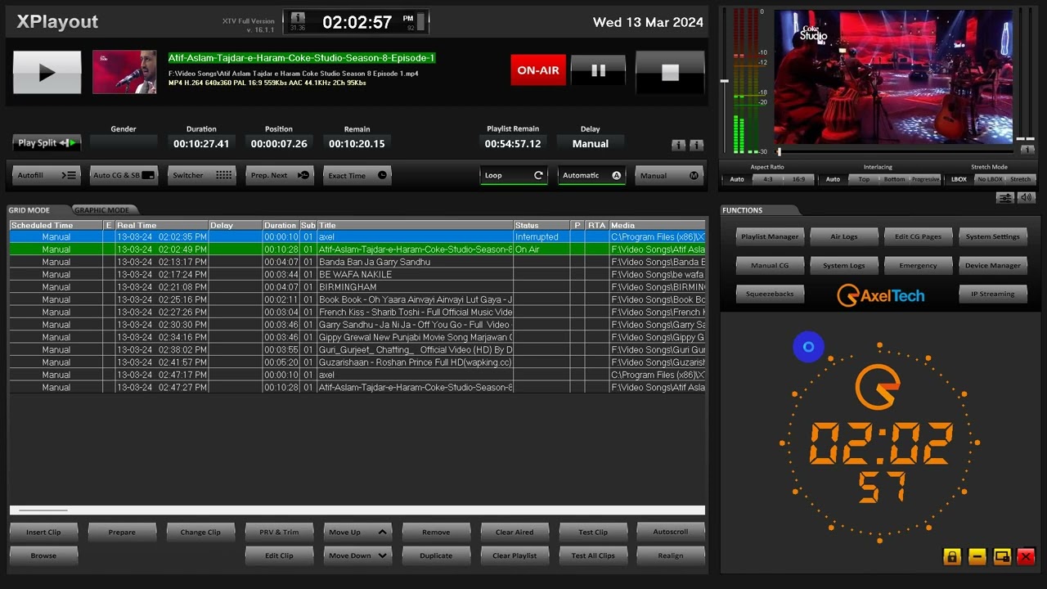The height and width of the screenshot is (589, 1047).
Task: Set aspect ratio to 16:9
Action: click(798, 179)
